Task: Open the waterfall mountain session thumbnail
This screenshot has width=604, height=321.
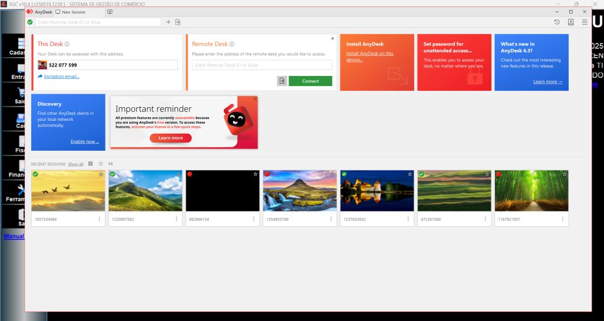Action: click(300, 191)
